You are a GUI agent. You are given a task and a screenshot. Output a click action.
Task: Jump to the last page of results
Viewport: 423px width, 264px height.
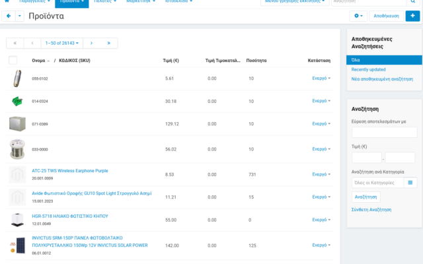tap(108, 43)
